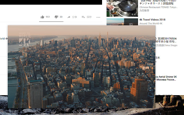
Task: Click the thumbs-up like icon
Action: pos(42,17)
